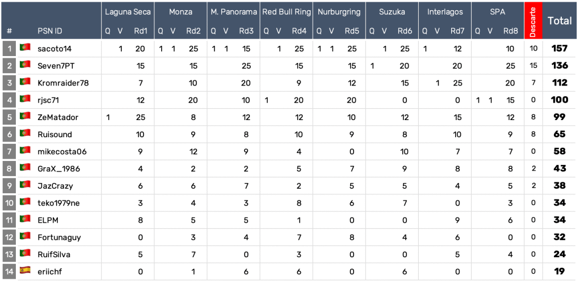Click the red Descarte column header

533,21
